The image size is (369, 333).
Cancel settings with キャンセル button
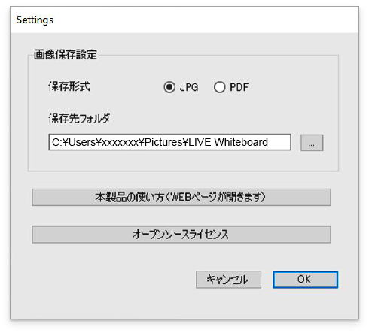228,280
